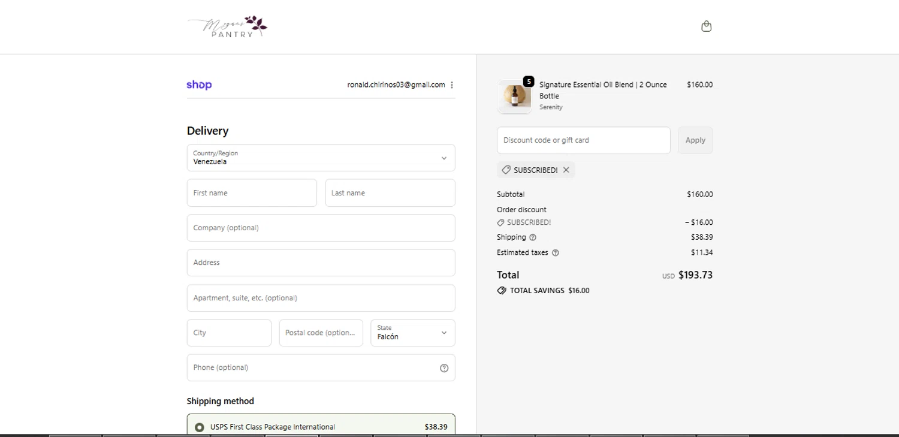Focus the Company (optional) field

(321, 228)
